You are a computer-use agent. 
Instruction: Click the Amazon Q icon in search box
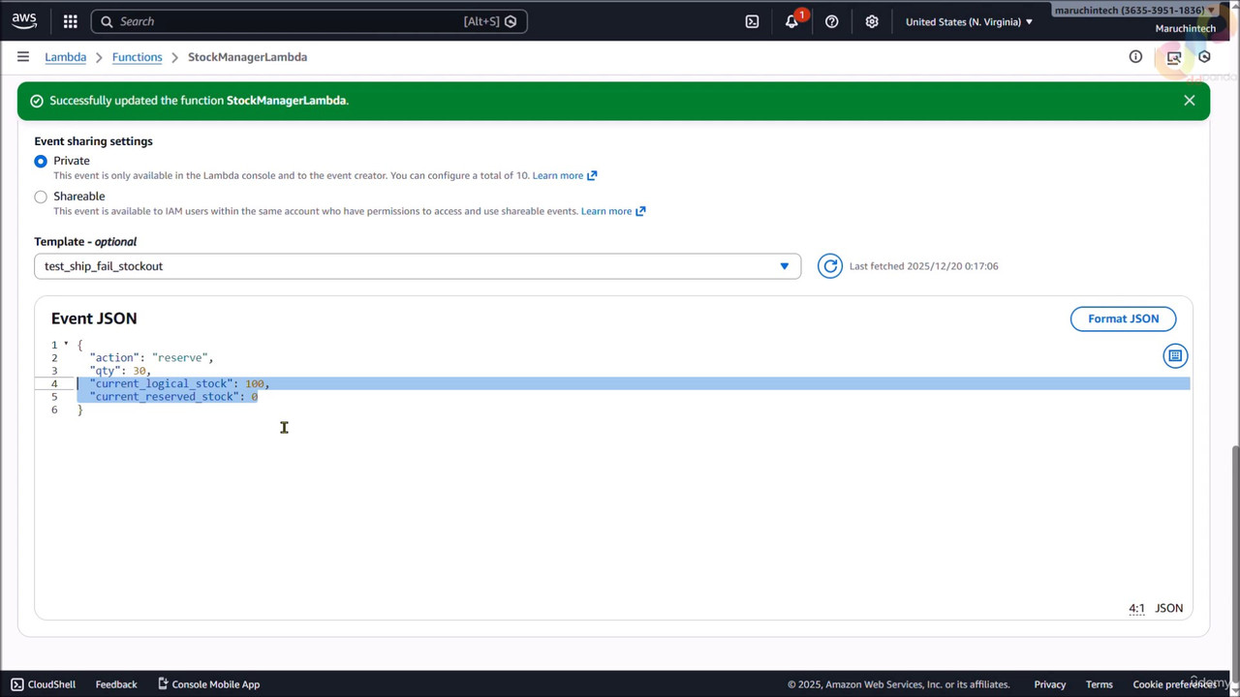tap(511, 21)
